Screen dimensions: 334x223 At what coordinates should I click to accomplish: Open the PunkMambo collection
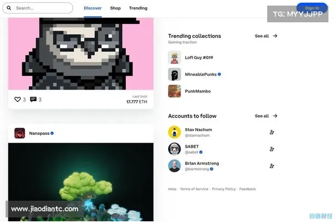point(198,91)
